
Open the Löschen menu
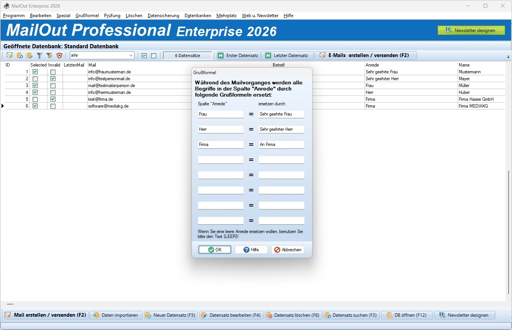click(134, 16)
